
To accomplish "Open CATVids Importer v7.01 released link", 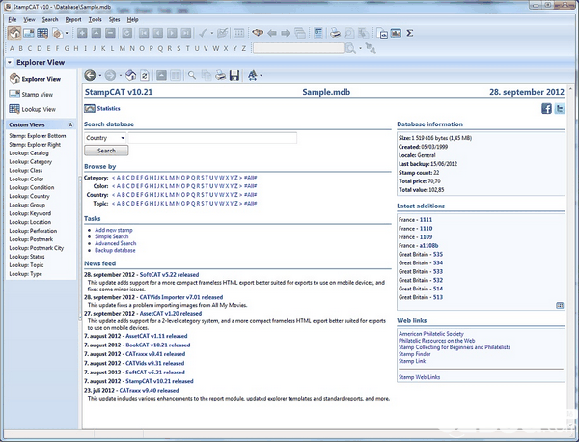I will coord(181,297).
